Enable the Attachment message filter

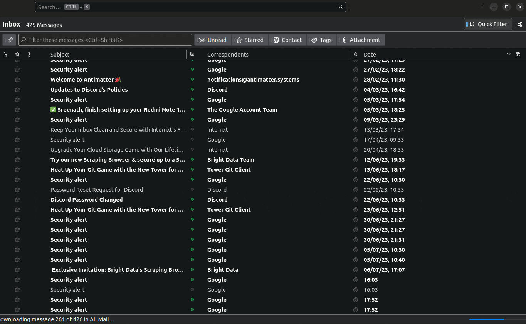(361, 40)
